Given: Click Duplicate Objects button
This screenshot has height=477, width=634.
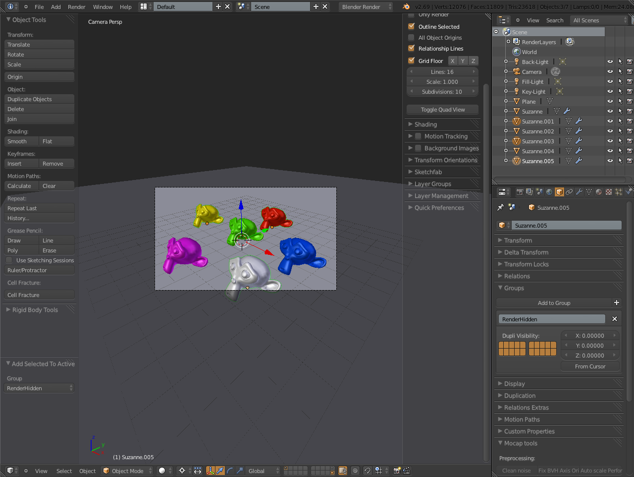Looking at the screenshot, I should [x=39, y=99].
